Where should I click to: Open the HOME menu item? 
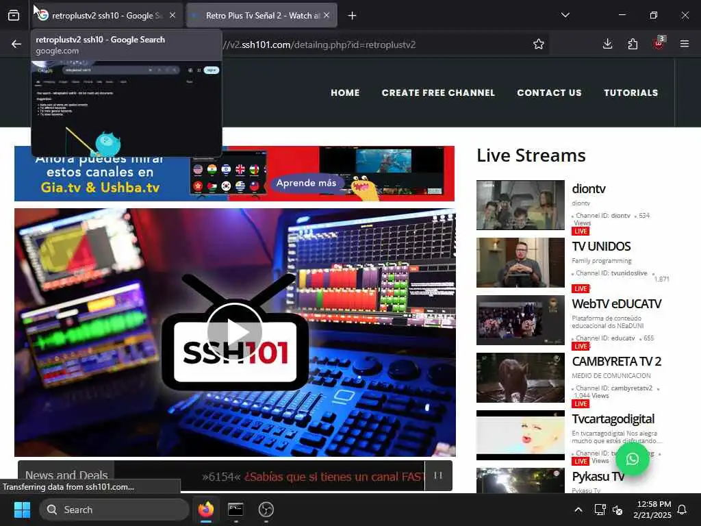(345, 92)
